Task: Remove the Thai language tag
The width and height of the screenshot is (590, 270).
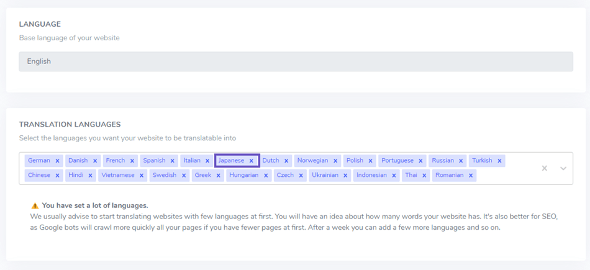Action: (x=424, y=175)
